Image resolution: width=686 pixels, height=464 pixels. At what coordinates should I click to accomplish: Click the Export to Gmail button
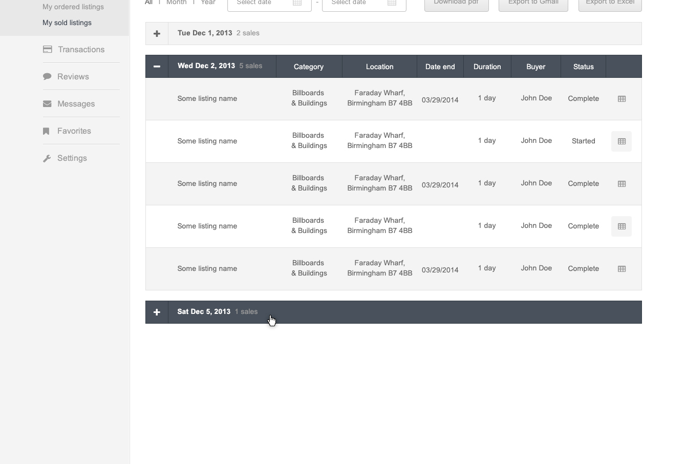(533, 5)
